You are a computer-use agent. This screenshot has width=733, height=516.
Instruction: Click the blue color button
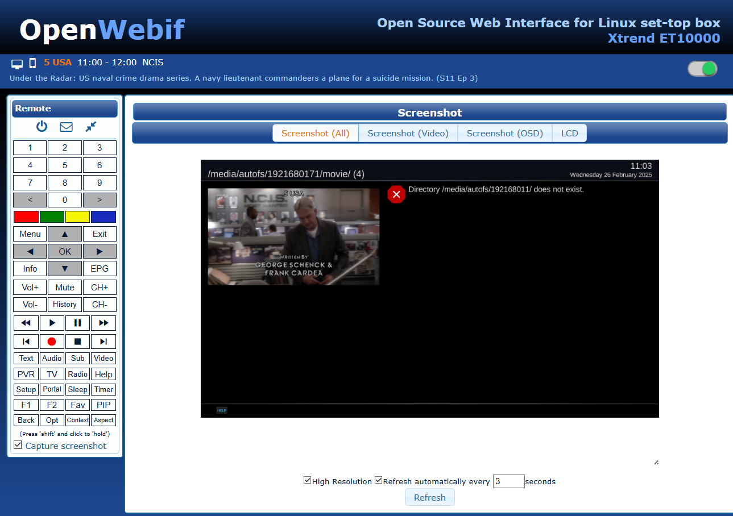click(103, 217)
